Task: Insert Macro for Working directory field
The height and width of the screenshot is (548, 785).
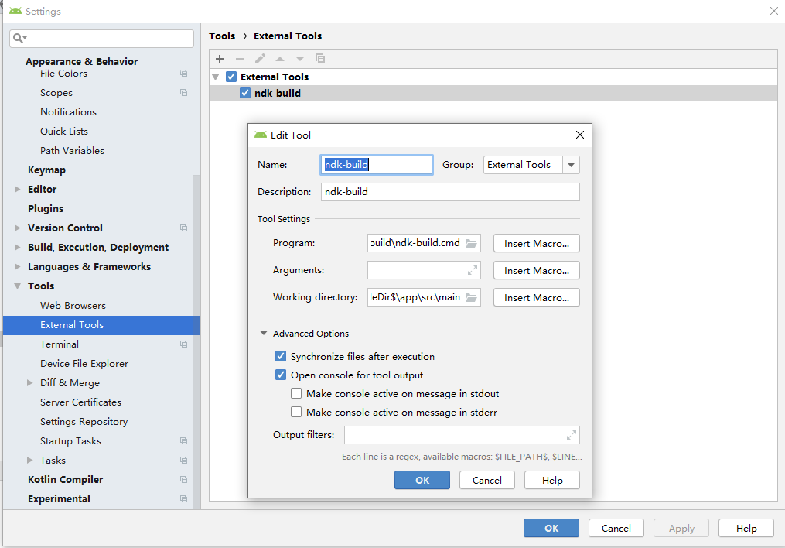Action: [537, 297]
